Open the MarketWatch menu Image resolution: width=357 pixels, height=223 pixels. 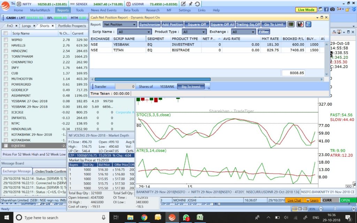click(x=40, y=10)
